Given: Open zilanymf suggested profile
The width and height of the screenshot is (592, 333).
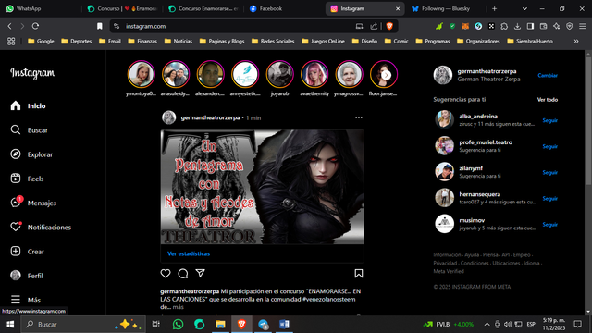Looking at the screenshot, I should tap(471, 168).
